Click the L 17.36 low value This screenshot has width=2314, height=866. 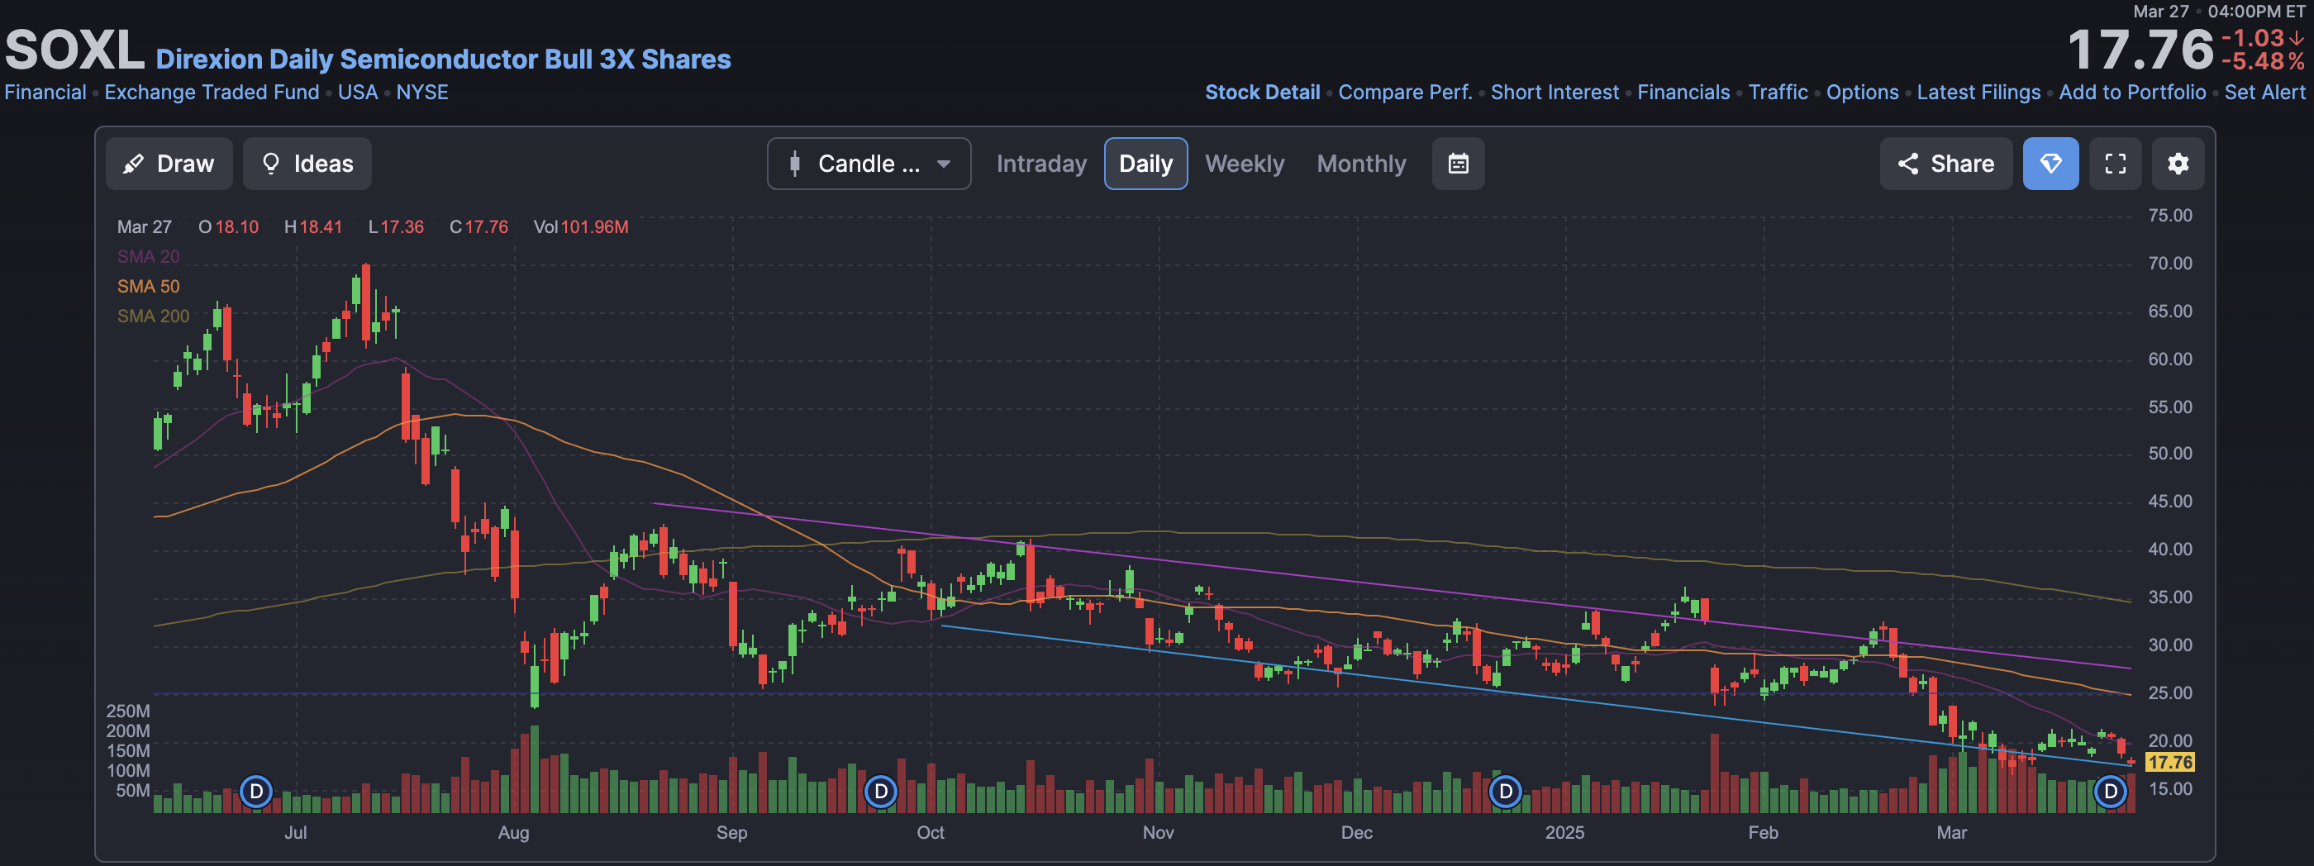coord(396,227)
